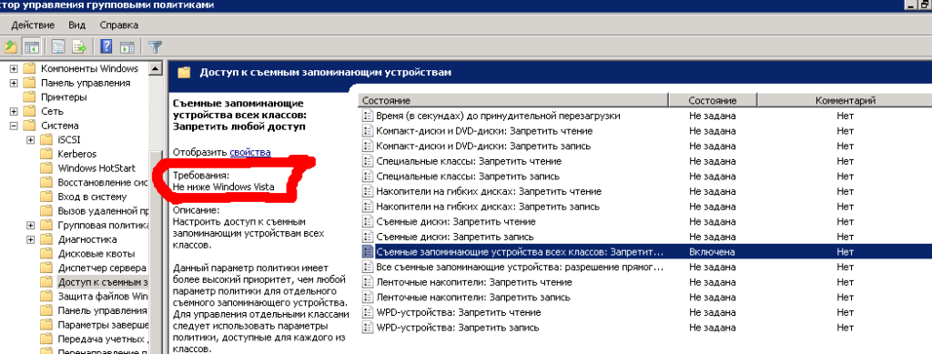Click policy icon of Съемные диски: Запретить чтение
This screenshot has height=354, width=932.
368,221
